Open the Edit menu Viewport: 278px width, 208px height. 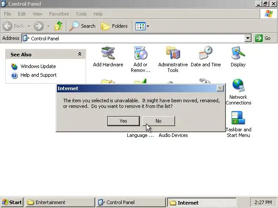point(22,14)
